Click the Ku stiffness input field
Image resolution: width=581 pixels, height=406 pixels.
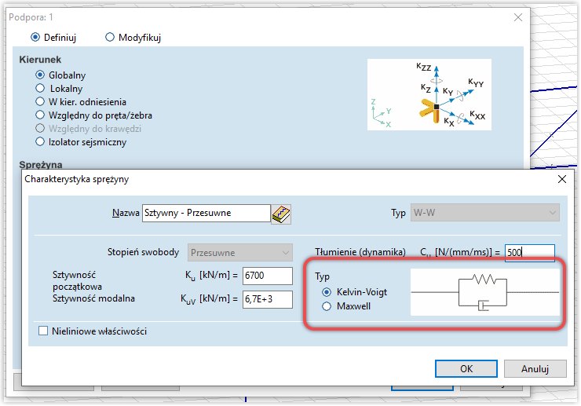(x=267, y=276)
